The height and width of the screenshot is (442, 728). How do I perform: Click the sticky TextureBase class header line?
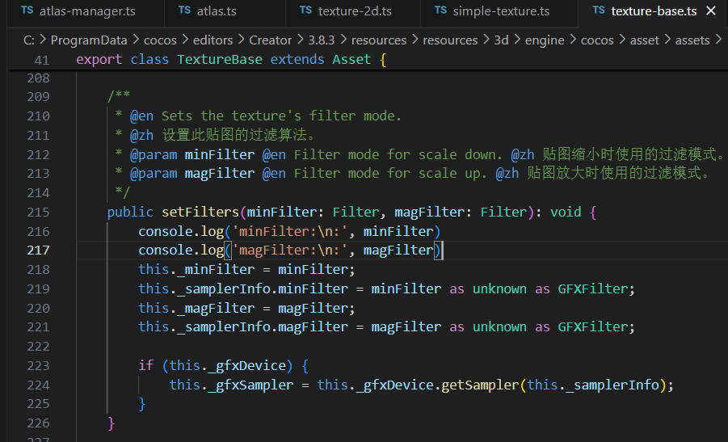[x=230, y=60]
